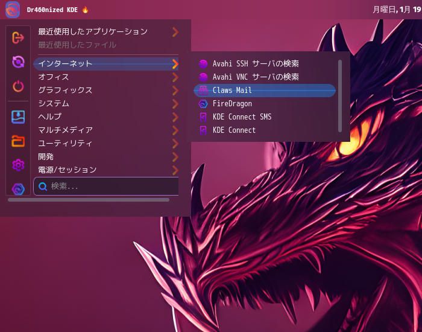Image resolution: width=422 pixels, height=332 pixels.
Task: Open the グラフィックス category
Action: point(105,91)
